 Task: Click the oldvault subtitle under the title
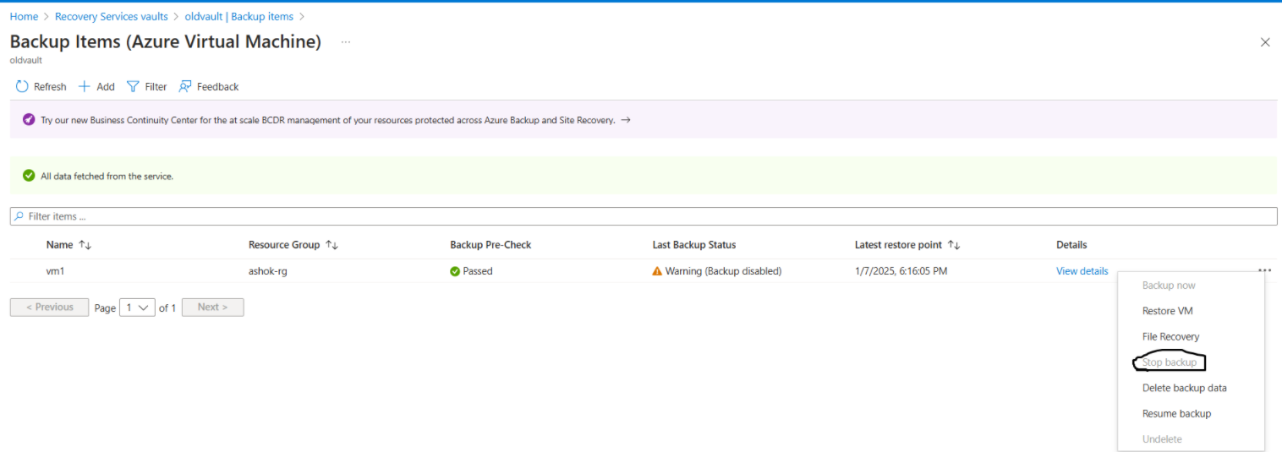[26, 60]
